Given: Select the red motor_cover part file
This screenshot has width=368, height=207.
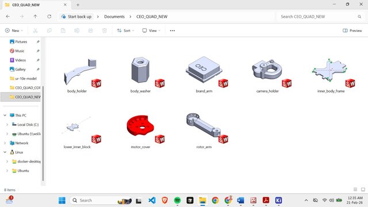Looking at the screenshot, I should point(140,132).
